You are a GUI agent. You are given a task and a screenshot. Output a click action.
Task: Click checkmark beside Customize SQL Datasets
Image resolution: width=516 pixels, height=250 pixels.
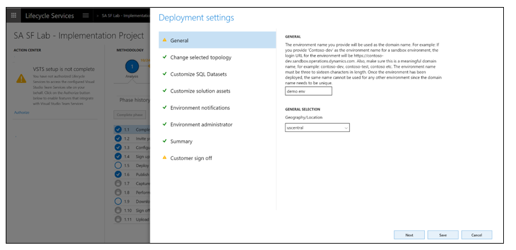(x=164, y=74)
